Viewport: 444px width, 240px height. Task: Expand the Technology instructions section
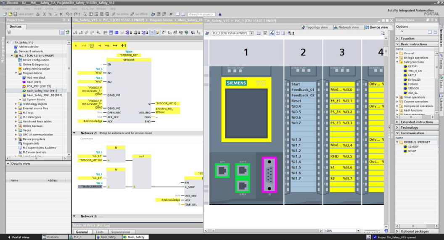(397, 128)
